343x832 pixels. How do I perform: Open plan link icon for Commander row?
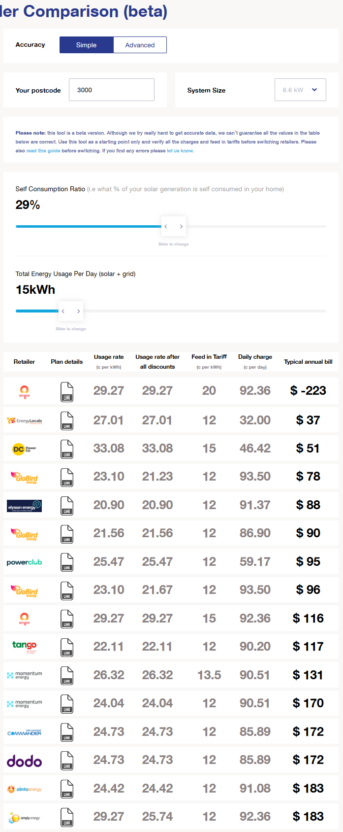coord(67,732)
